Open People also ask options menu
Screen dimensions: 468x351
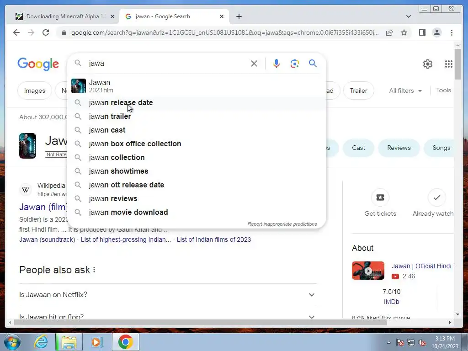94,270
